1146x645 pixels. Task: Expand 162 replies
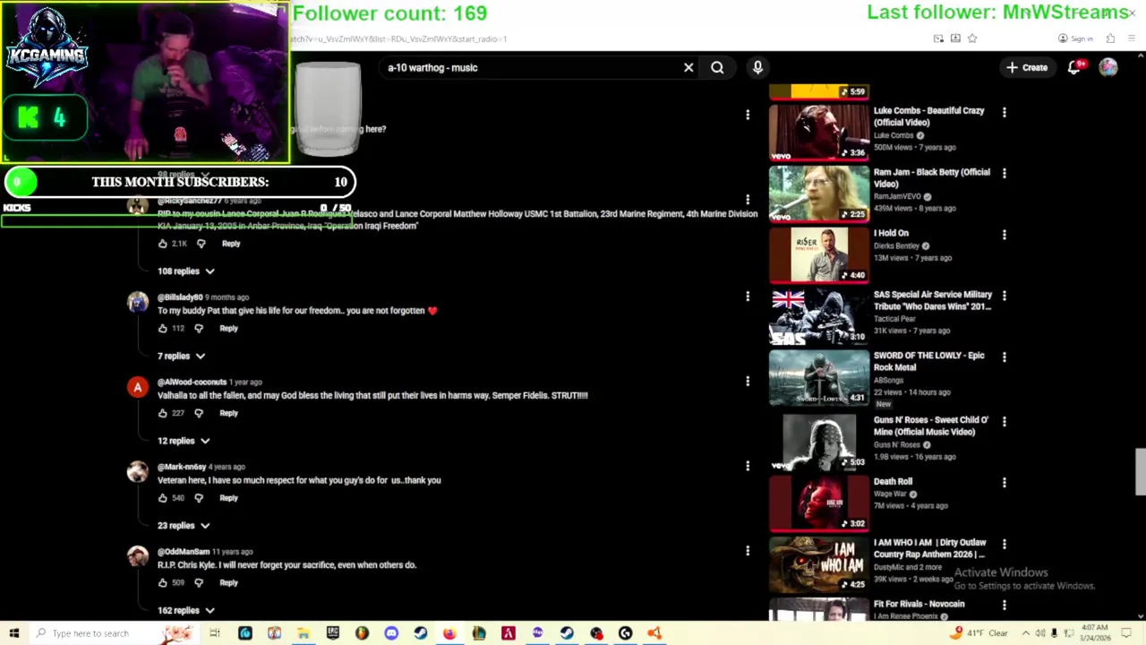pyautogui.click(x=186, y=610)
